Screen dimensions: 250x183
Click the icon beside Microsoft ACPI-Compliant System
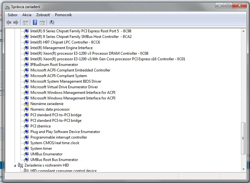pos(26,76)
